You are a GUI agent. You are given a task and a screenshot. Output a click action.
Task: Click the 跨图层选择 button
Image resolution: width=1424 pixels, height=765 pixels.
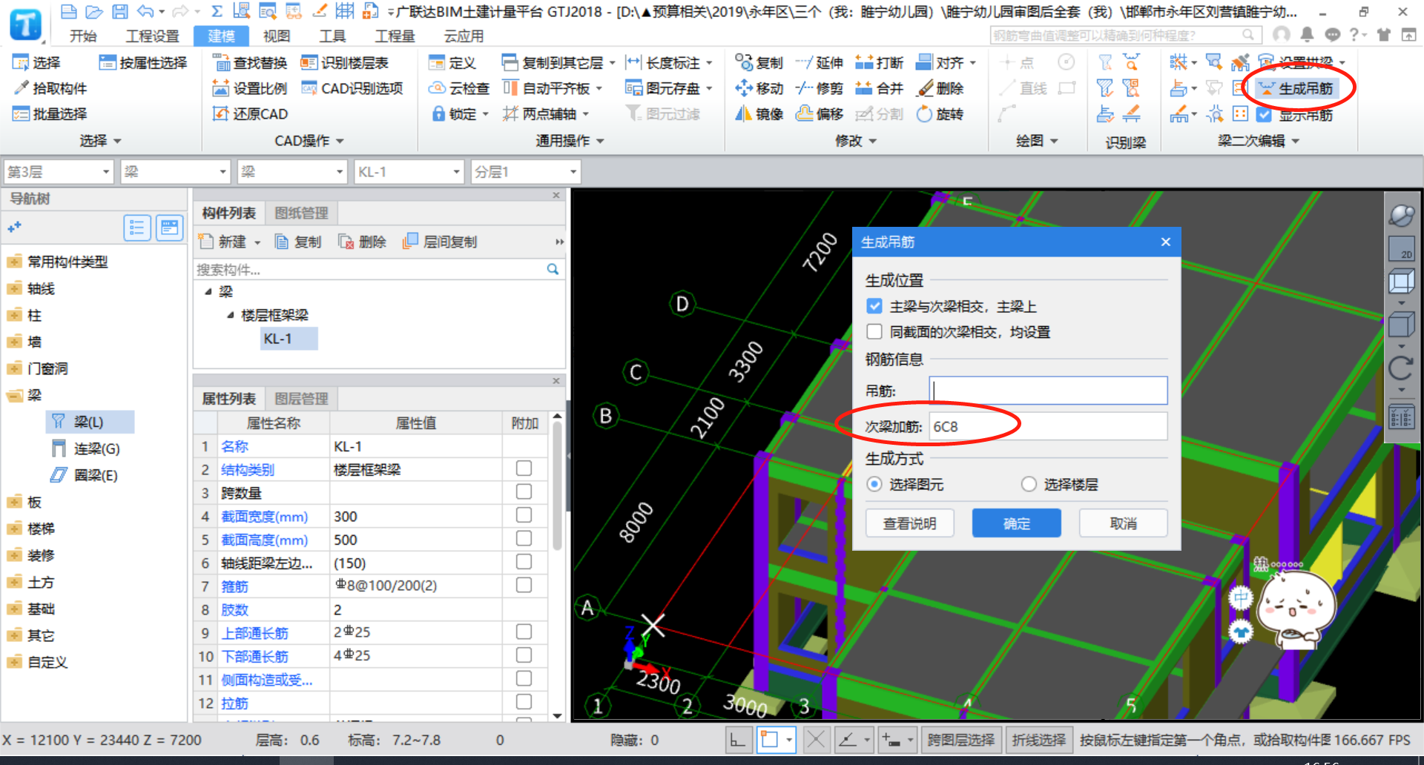pyautogui.click(x=961, y=740)
